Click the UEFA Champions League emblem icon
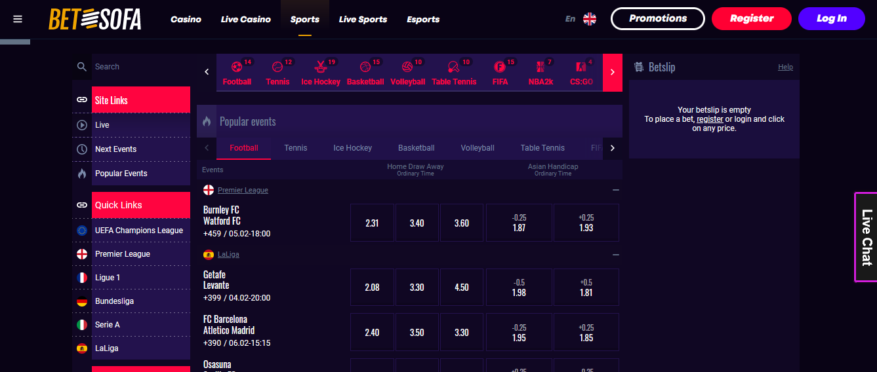The image size is (877, 372). click(82, 231)
